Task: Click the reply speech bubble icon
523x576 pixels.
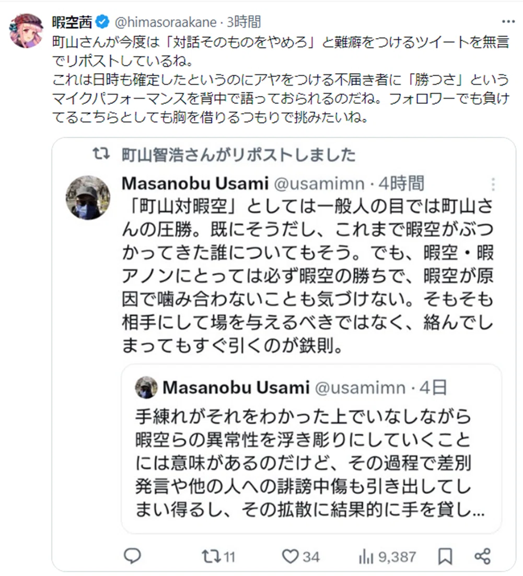Action: pyautogui.click(x=132, y=556)
